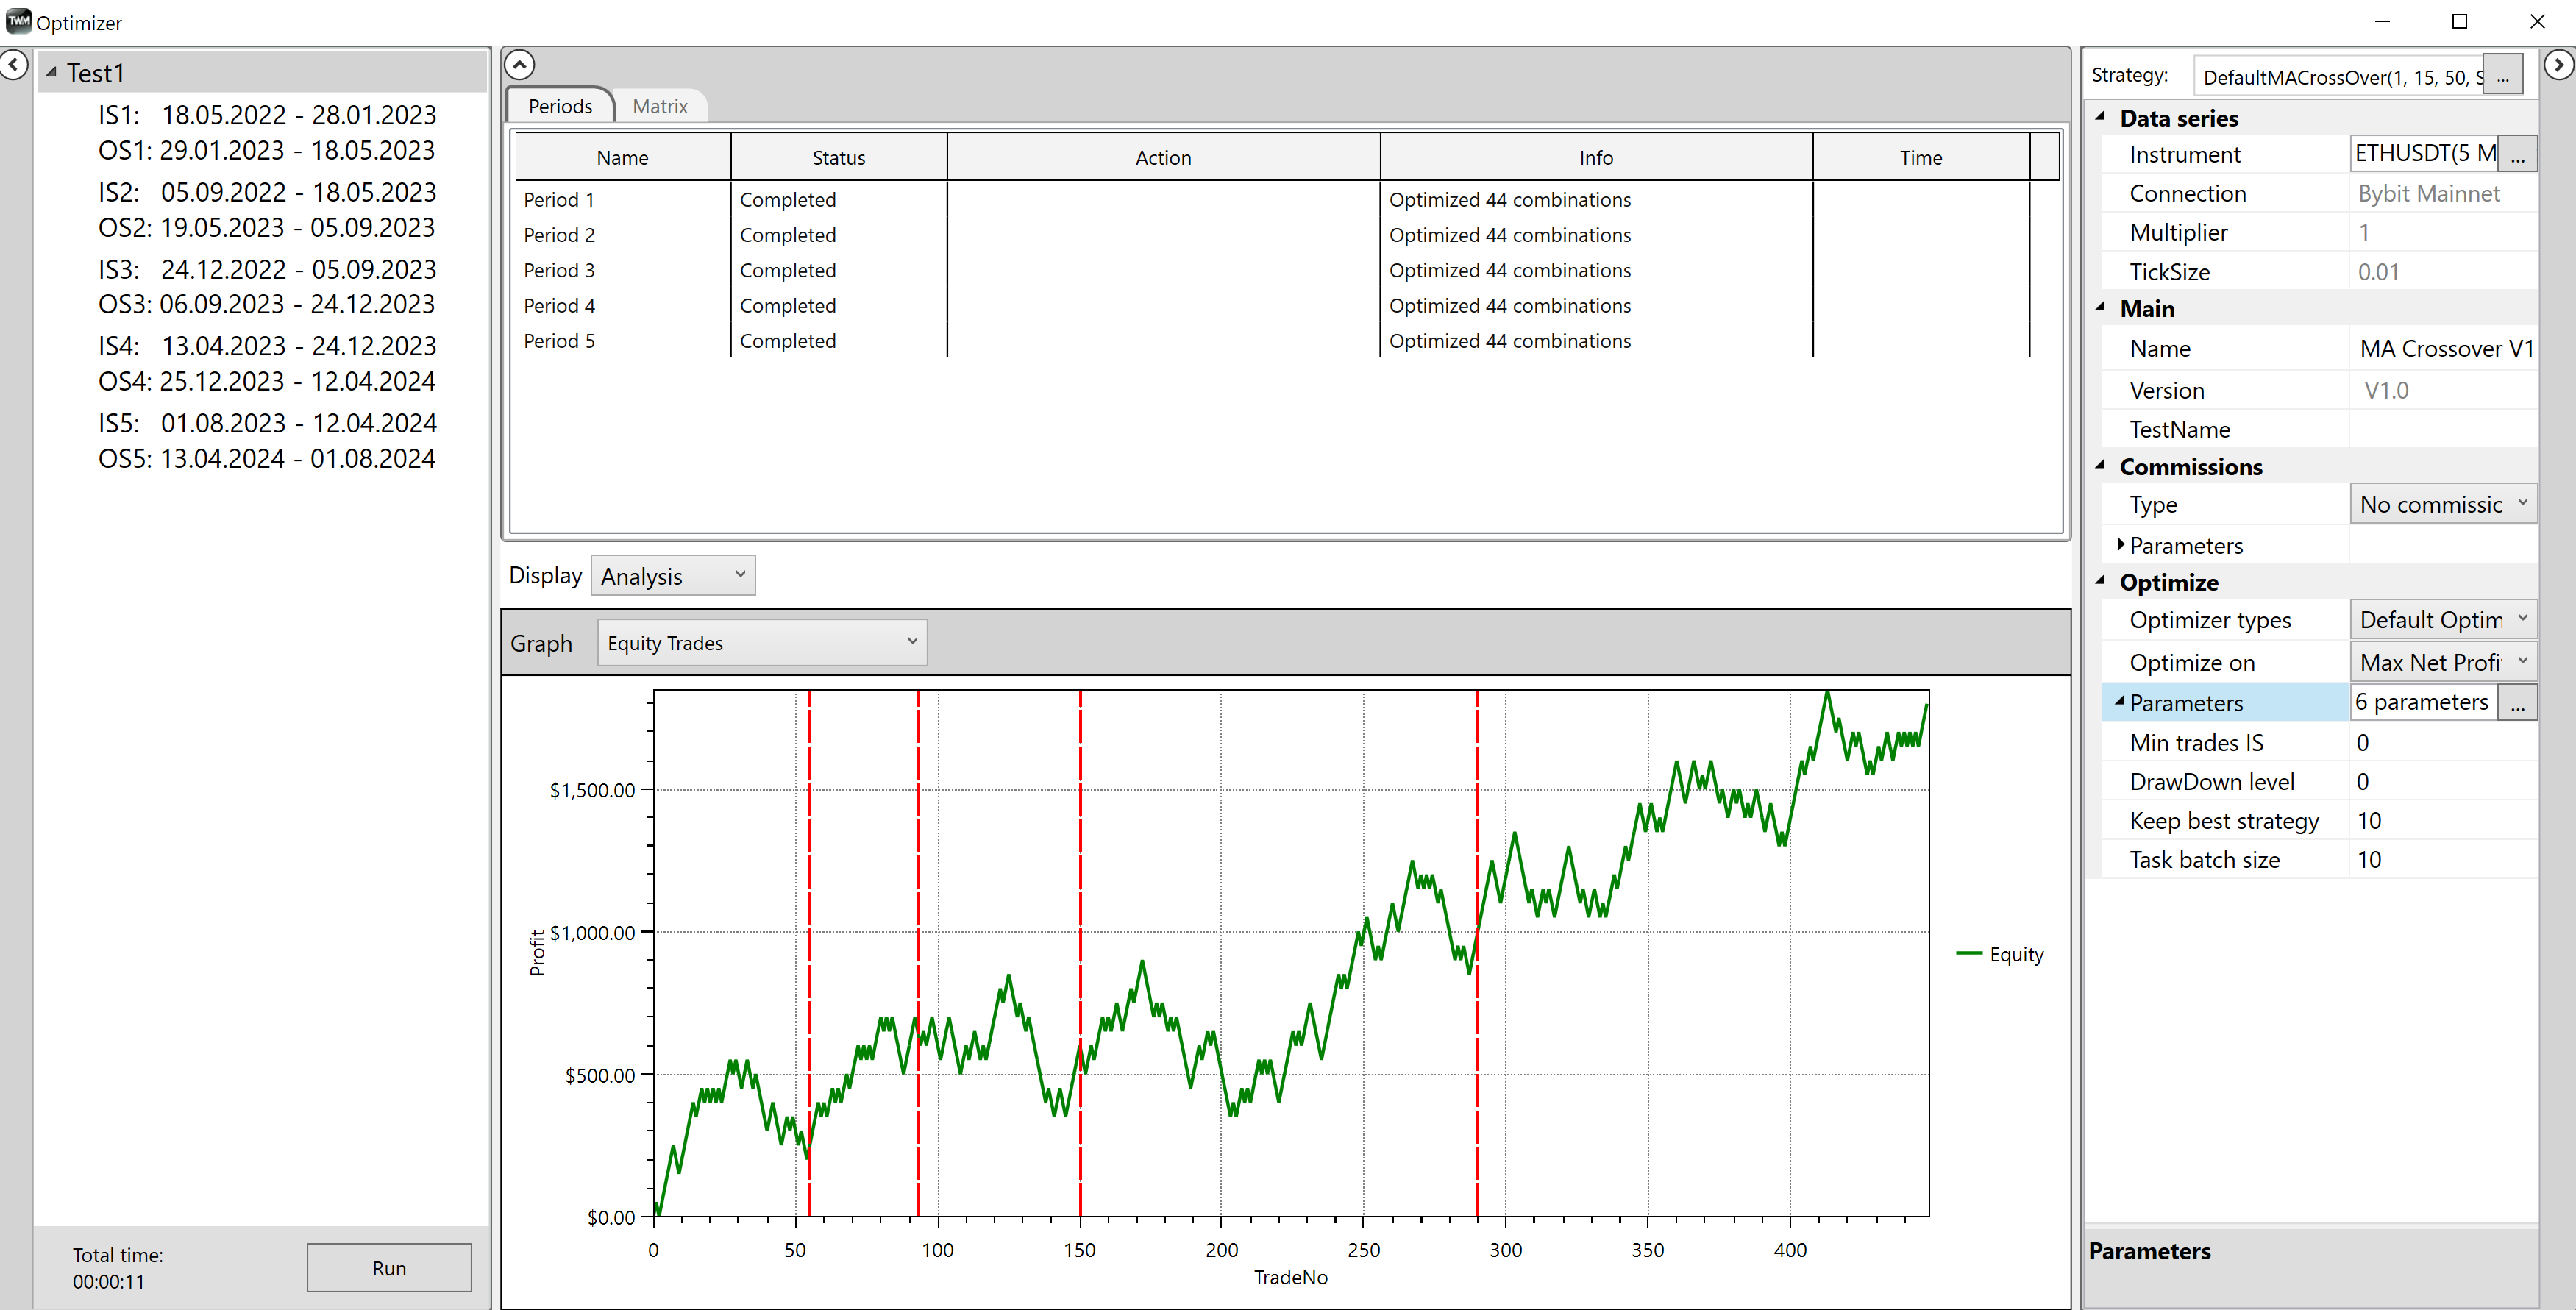2576x1310 pixels.
Task: Click the Optimizer app icon in the title bar
Action: coord(18,21)
